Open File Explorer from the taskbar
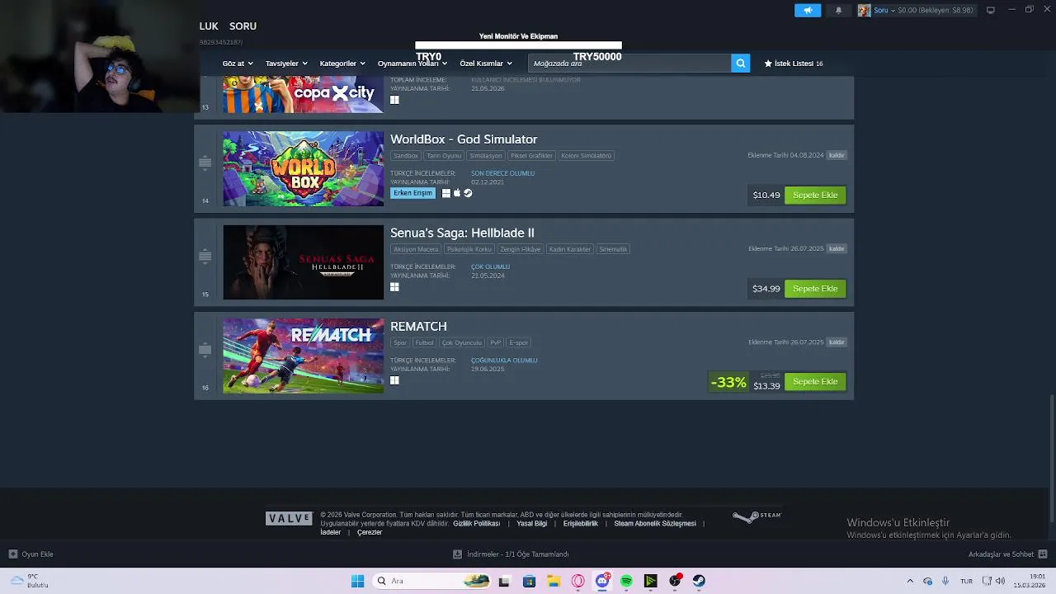This screenshot has width=1056, height=594. point(554,581)
